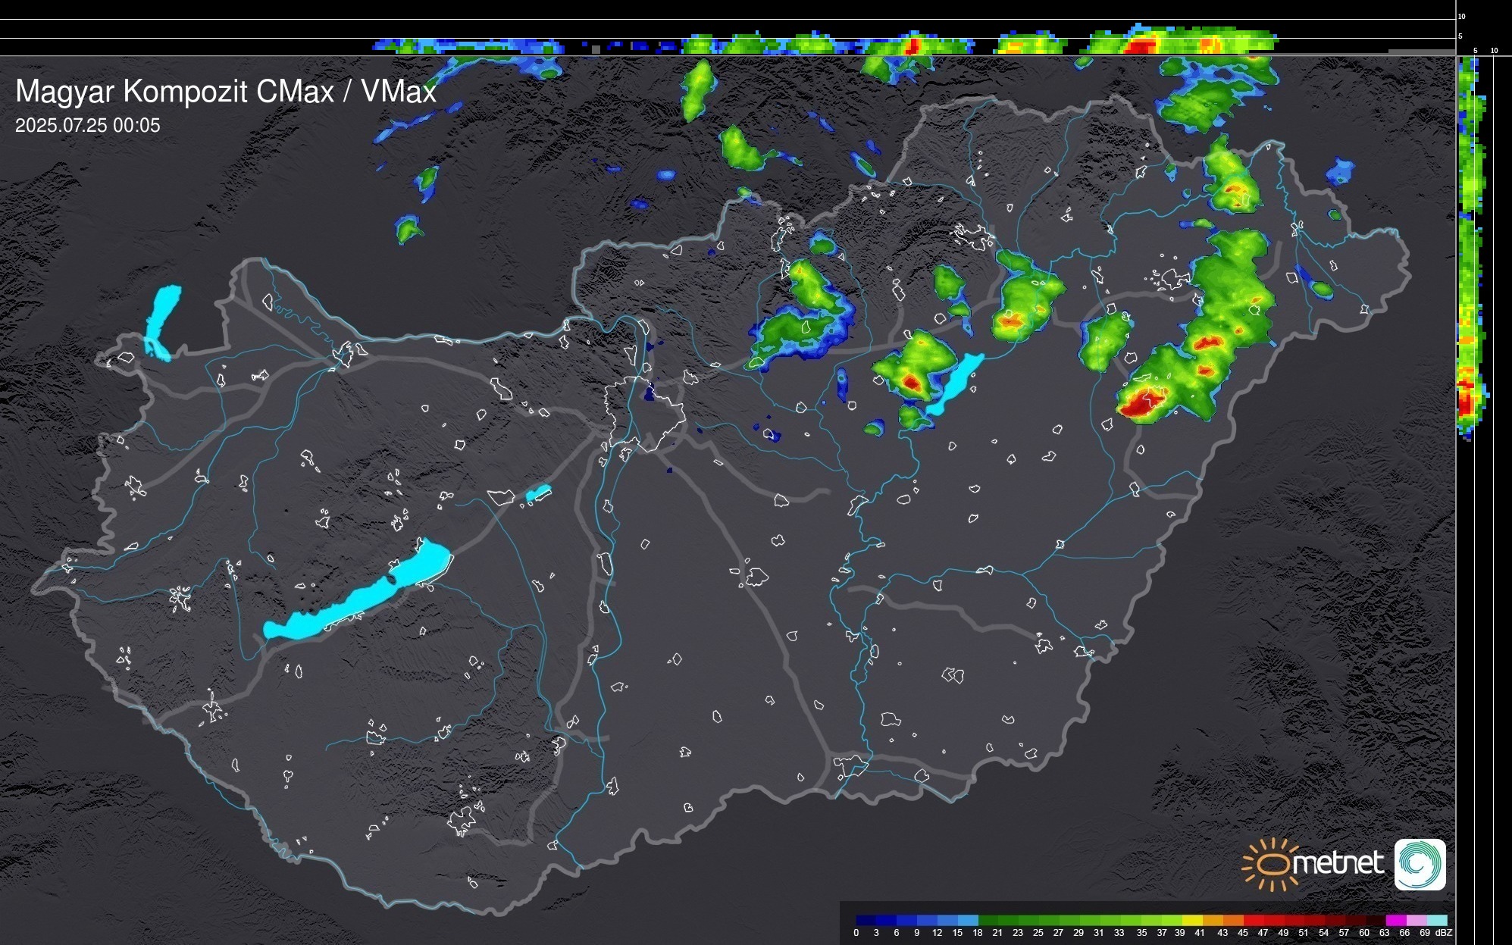Pick the light cyan 69 dBZ swatch

1436,920
